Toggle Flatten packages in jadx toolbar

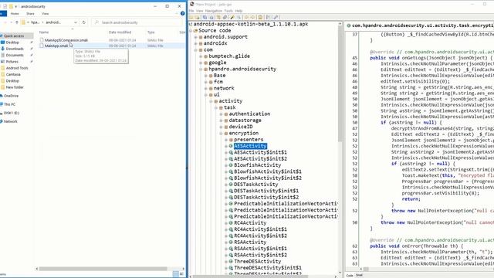[225, 17]
